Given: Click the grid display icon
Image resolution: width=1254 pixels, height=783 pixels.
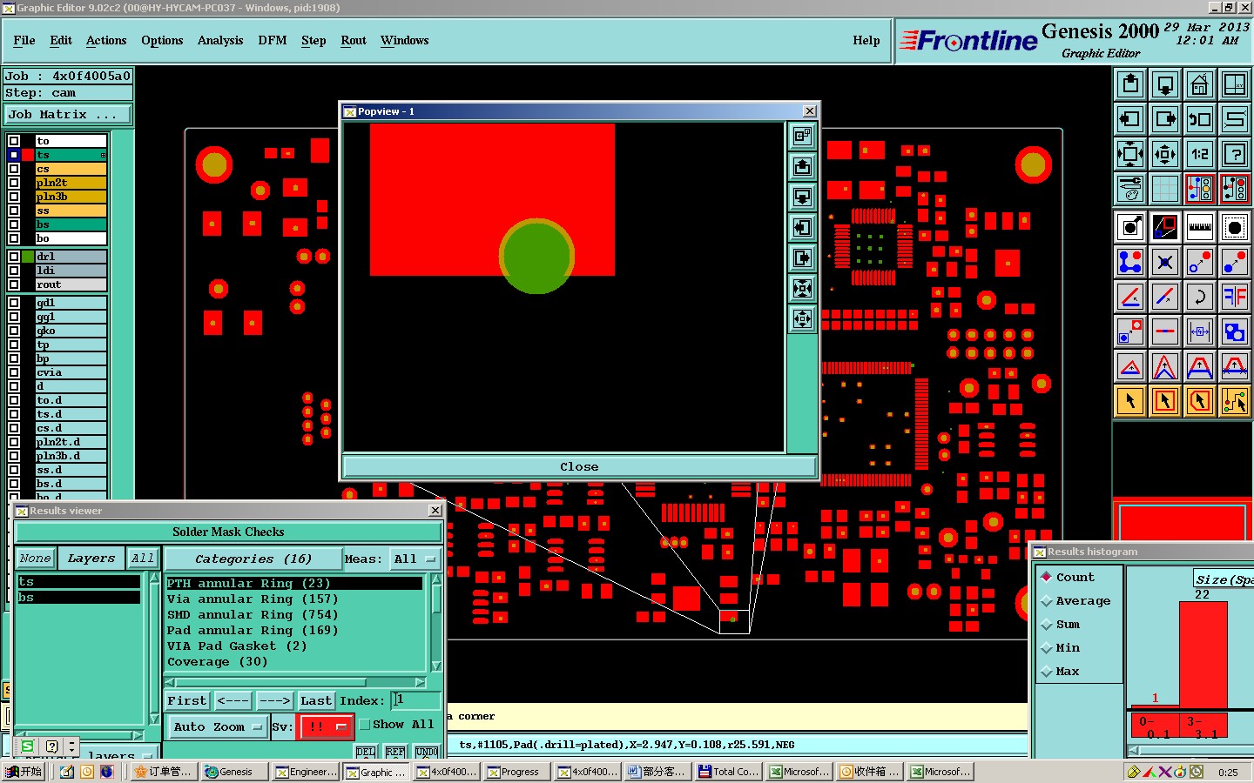Looking at the screenshot, I should (1165, 188).
